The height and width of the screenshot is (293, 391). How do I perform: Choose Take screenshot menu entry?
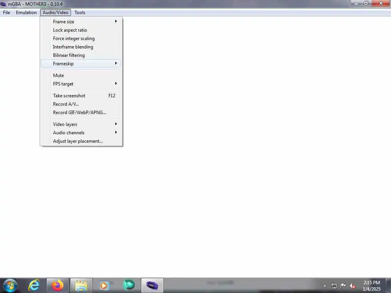(81, 96)
